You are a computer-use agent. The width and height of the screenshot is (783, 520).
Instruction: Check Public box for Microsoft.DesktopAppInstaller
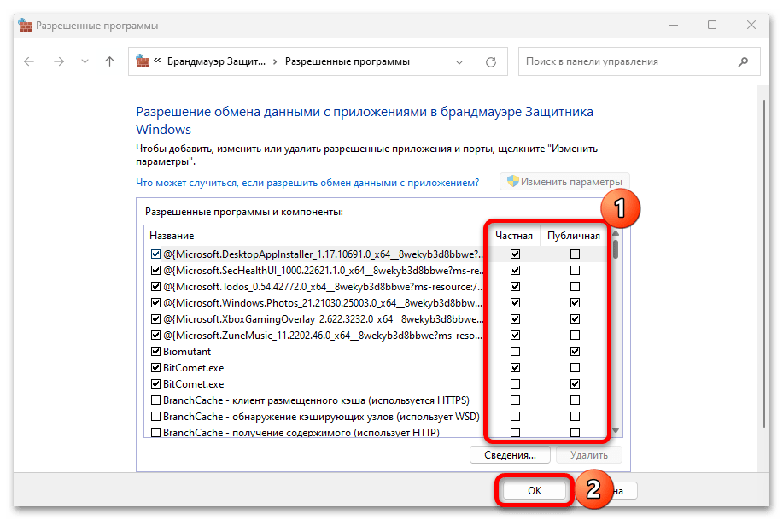(x=576, y=254)
